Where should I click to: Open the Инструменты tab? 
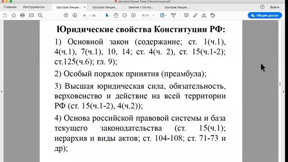coord(34,7)
